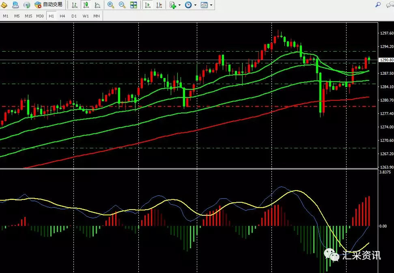The image size is (394, 273).
Task: Select candlestick chart mode
Action: tap(86, 5)
